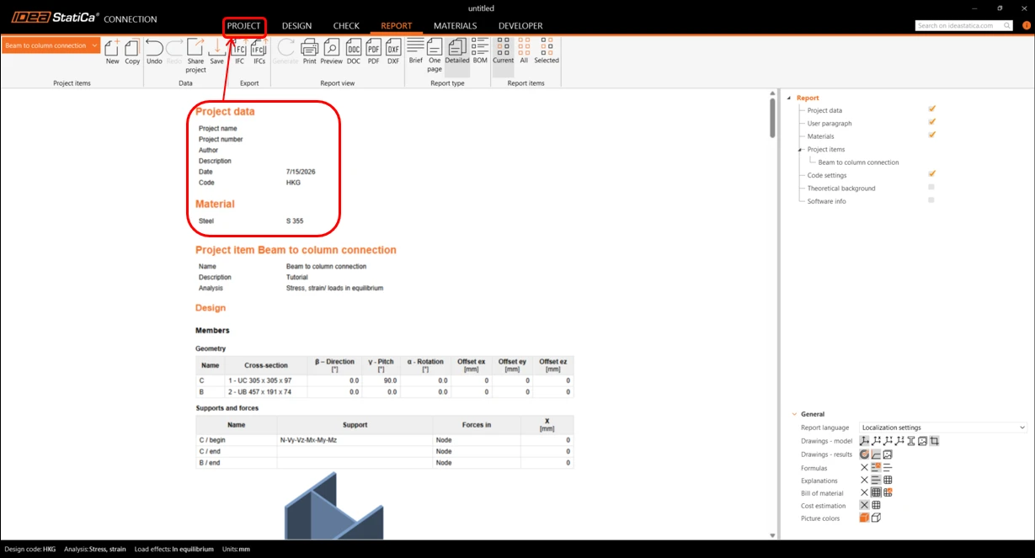Open the PROJECT tab
The width and height of the screenshot is (1035, 558).
(244, 26)
